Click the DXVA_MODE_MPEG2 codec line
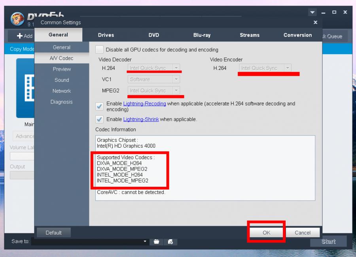This screenshot has height=257, width=356. [x=122, y=169]
